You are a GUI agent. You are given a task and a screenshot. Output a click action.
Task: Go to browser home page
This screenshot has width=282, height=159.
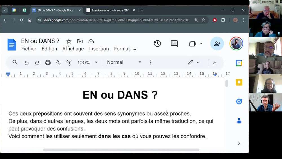click(x=30, y=20)
